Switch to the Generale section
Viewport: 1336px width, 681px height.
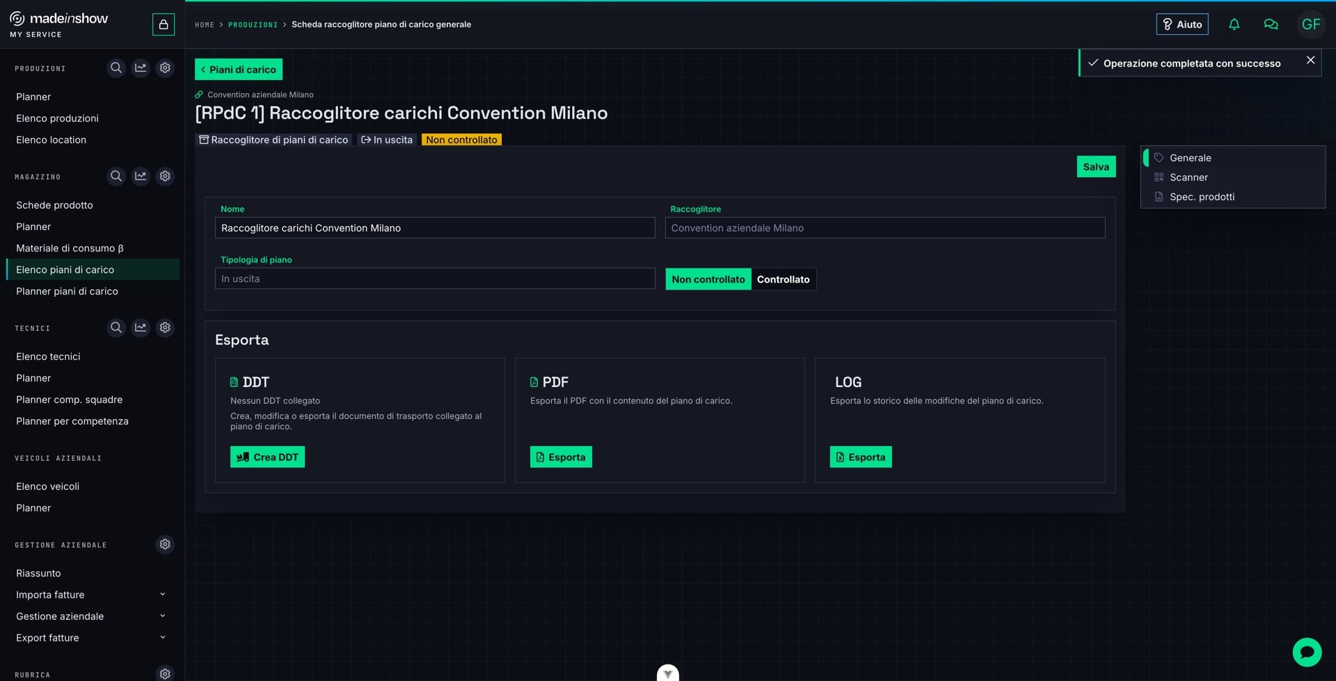(x=1233, y=158)
